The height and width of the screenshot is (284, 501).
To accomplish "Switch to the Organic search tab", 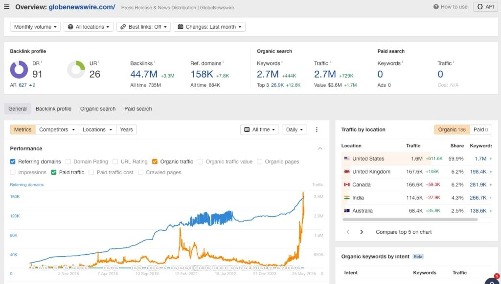I will (98, 109).
